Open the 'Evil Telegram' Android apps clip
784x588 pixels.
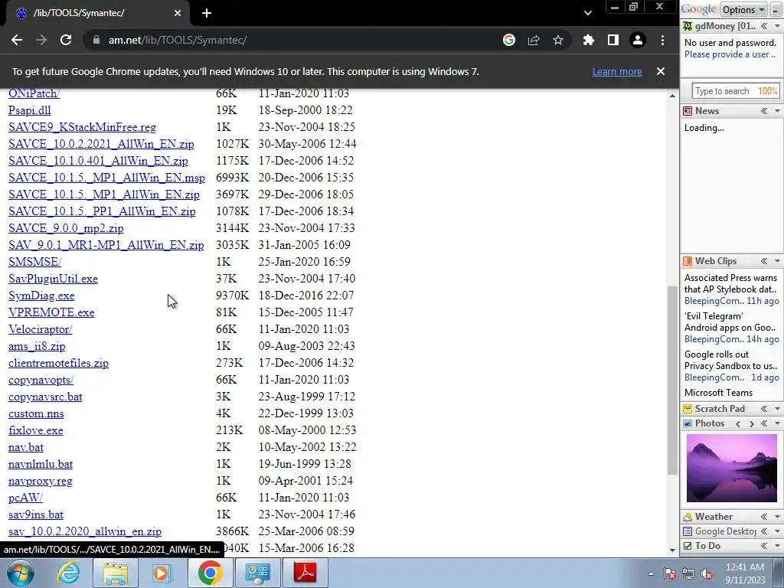pos(730,322)
